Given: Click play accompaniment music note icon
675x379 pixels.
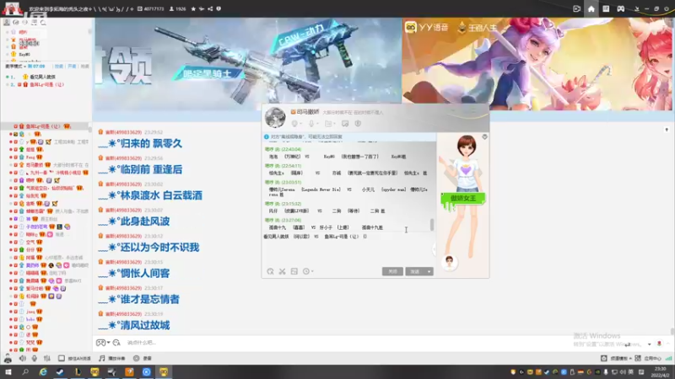Looking at the screenshot, I should [x=102, y=358].
